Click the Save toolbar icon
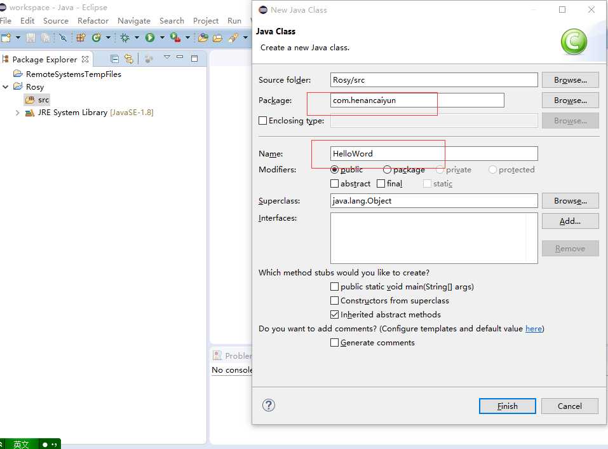 [x=30, y=38]
